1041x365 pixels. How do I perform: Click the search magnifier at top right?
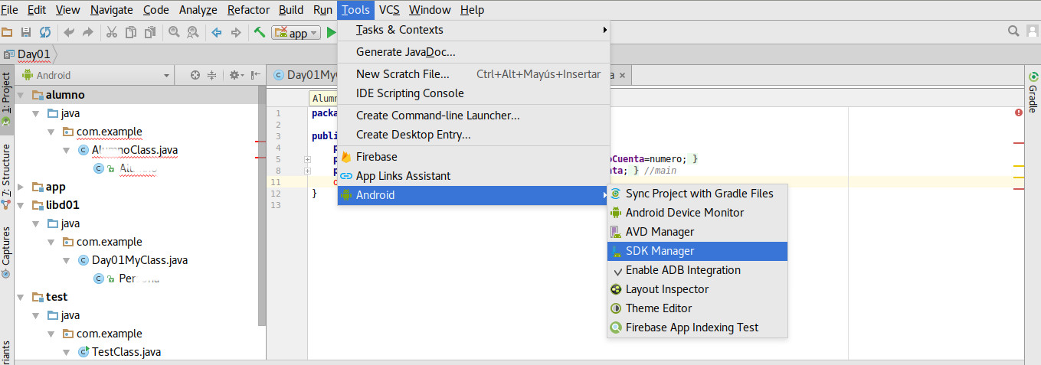pyautogui.click(x=1013, y=31)
